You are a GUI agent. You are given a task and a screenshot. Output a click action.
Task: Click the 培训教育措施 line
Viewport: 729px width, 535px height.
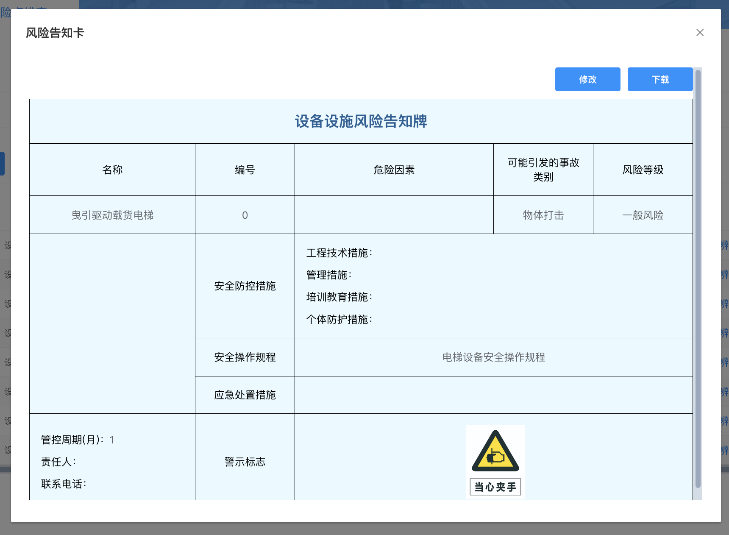339,297
